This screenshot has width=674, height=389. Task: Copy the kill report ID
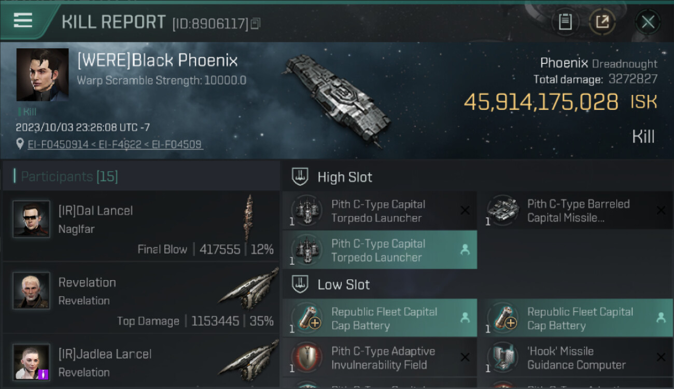255,24
